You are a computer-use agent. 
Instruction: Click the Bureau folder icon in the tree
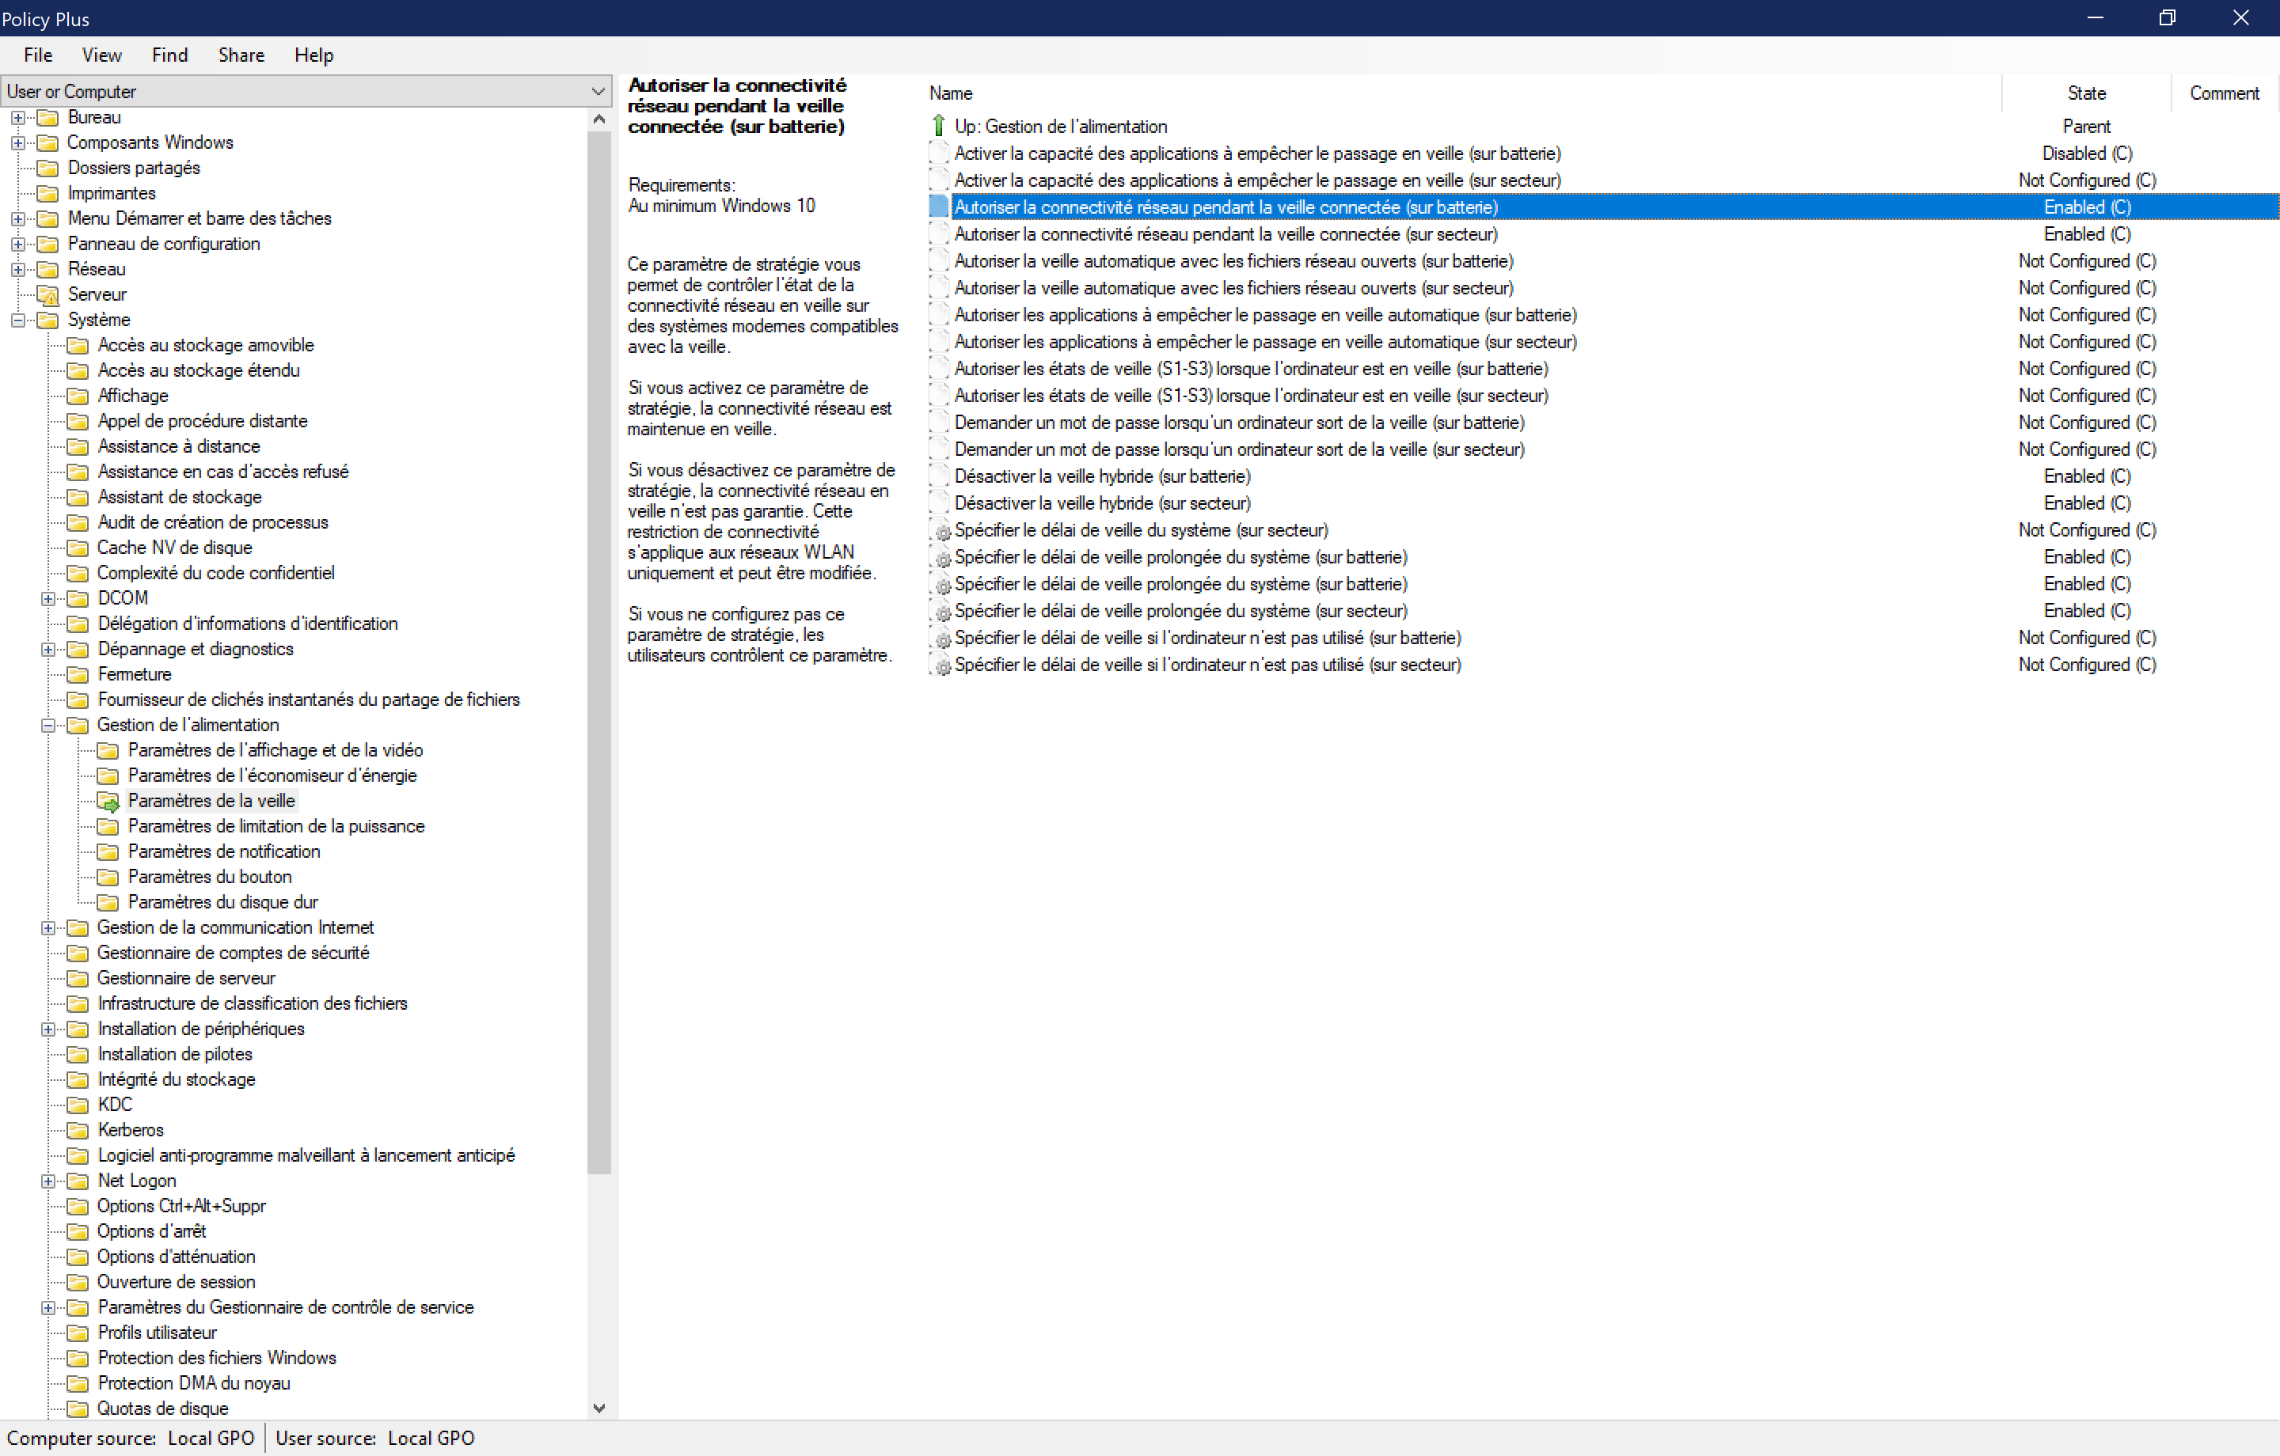(47, 117)
